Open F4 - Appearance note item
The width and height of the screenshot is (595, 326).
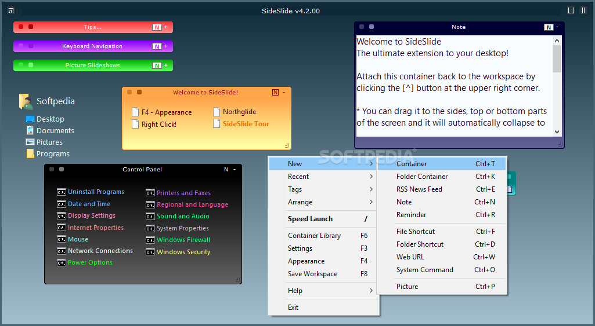pos(161,112)
